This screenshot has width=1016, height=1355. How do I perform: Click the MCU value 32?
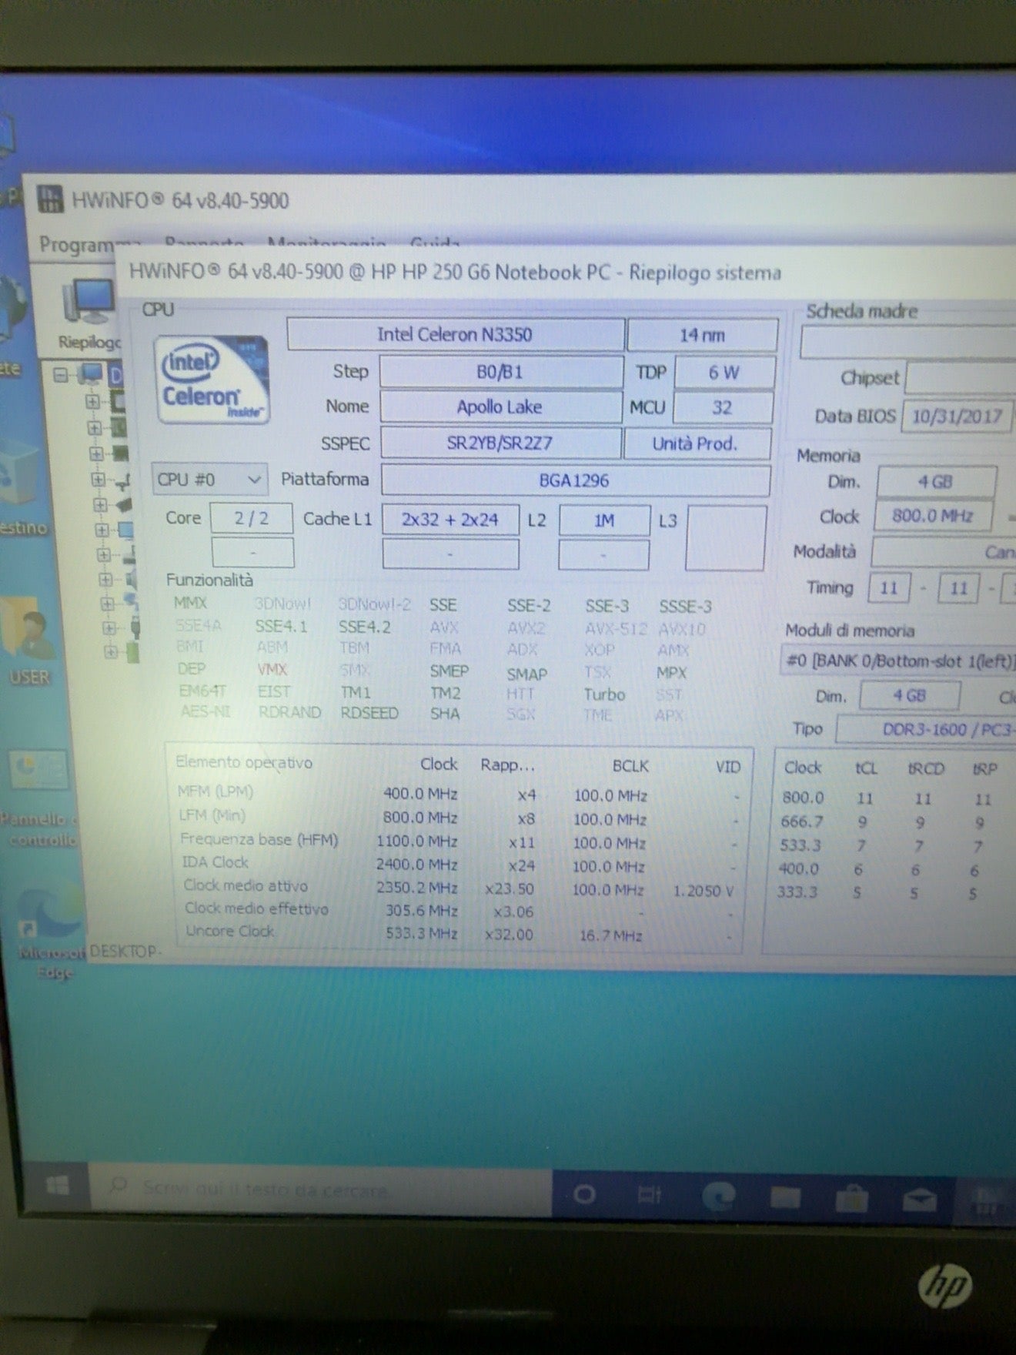(x=723, y=407)
